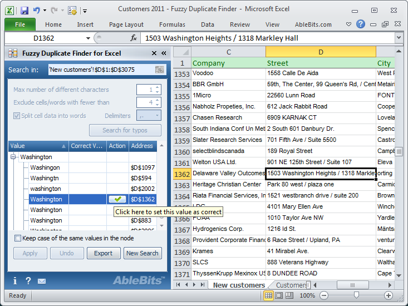Select column D header
The image size is (408, 306).
[x=321, y=52]
